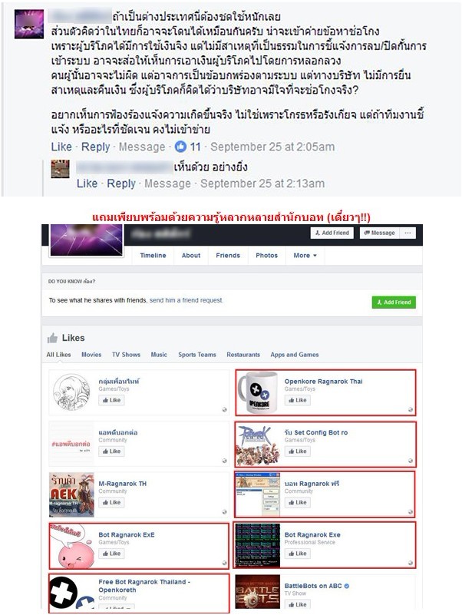
Task: Click the green Add Friend button
Action: coord(394,303)
